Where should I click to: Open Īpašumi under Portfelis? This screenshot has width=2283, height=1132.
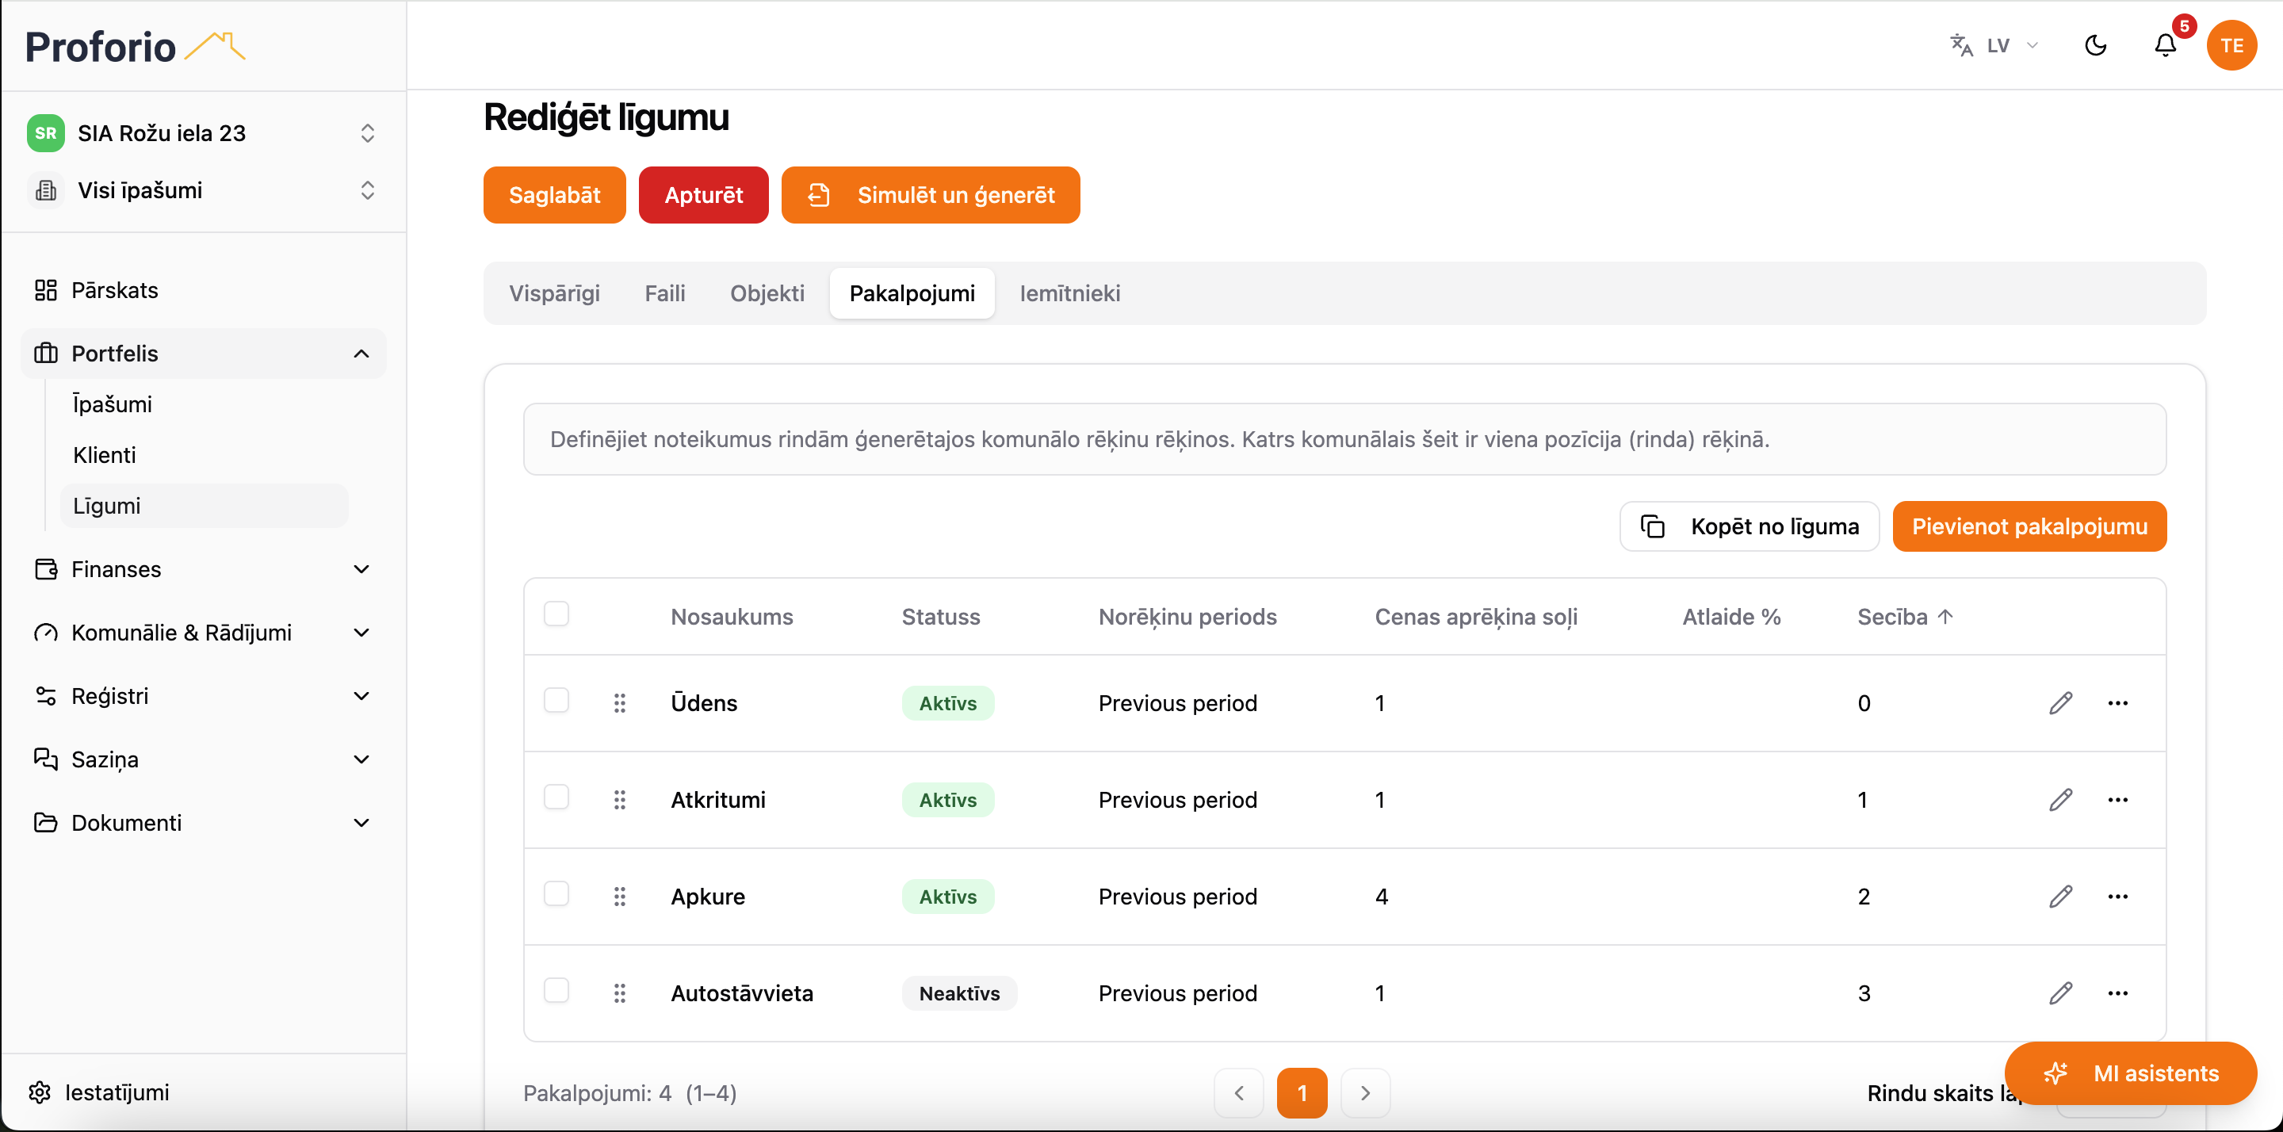(x=204, y=404)
